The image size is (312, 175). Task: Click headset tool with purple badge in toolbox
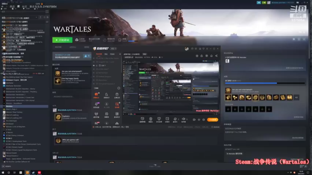tap(96, 105)
